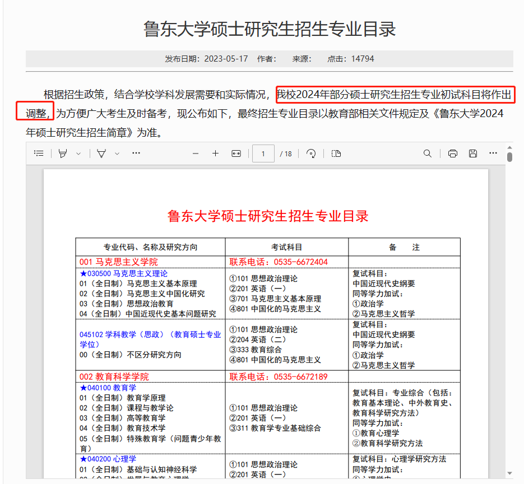The image size is (524, 484).
Task: Click the ★030500 马克思主义理论 major entry
Action: (x=123, y=273)
